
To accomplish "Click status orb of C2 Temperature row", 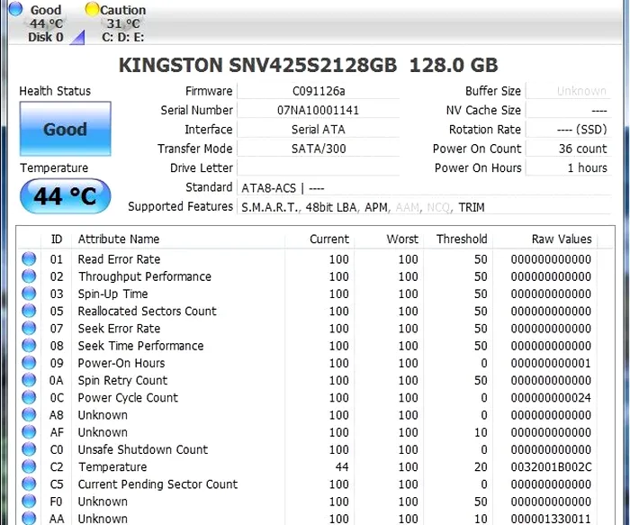I will [29, 466].
